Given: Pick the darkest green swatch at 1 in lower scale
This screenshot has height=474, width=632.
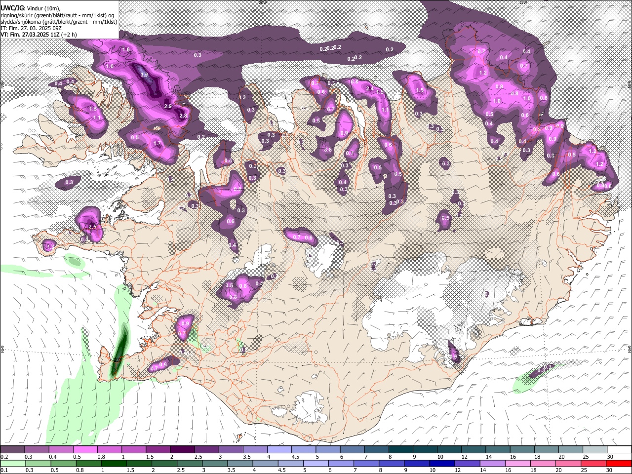Looking at the screenshot, I should (114, 464).
